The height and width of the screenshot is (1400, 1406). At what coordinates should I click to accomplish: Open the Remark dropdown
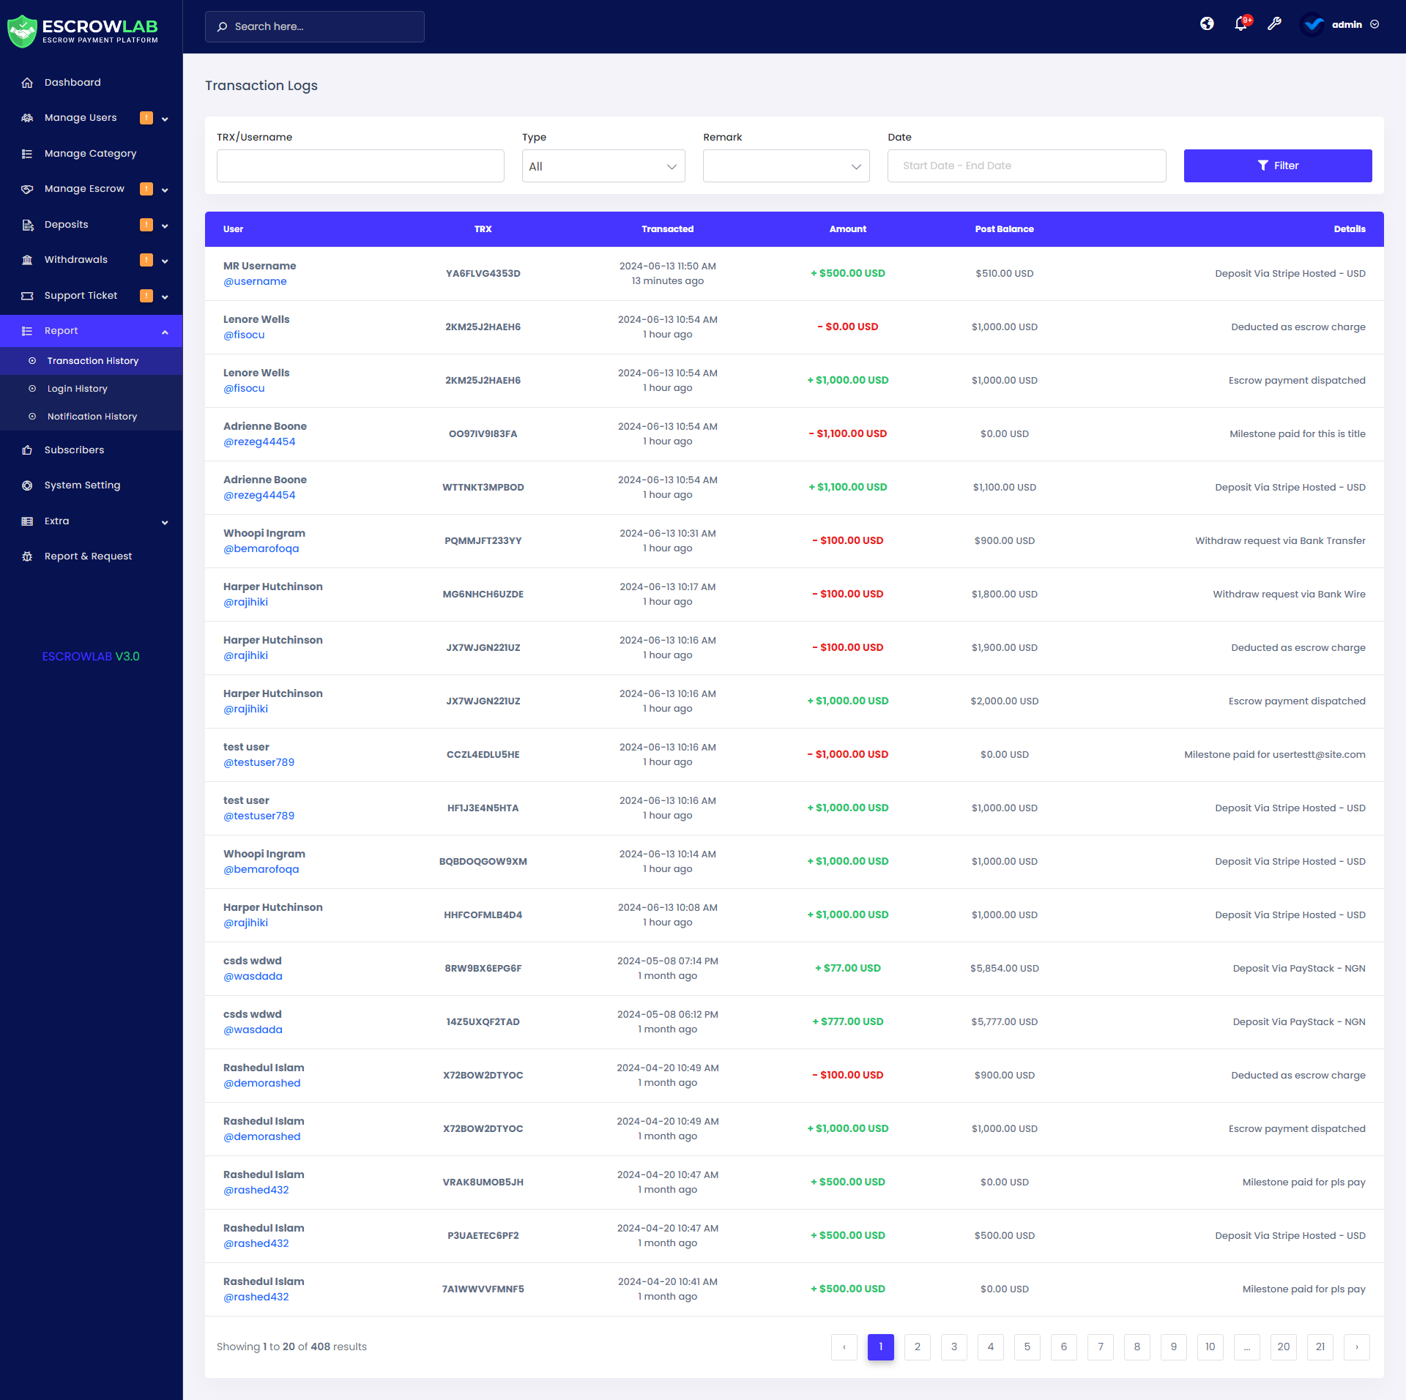click(786, 166)
